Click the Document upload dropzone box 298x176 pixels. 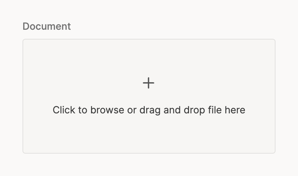[x=149, y=96]
